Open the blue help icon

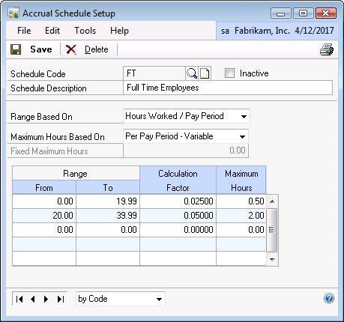click(329, 298)
